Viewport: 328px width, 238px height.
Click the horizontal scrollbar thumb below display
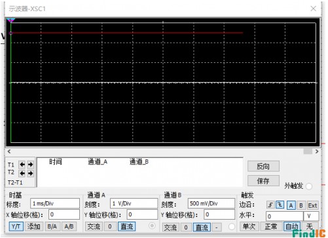click(308, 151)
